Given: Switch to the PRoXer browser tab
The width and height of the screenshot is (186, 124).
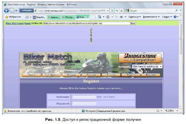Looking at the screenshot, I should coord(68,17).
